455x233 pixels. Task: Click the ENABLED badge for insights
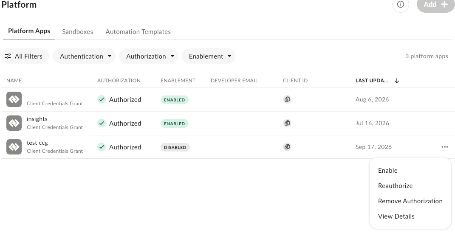(175, 124)
